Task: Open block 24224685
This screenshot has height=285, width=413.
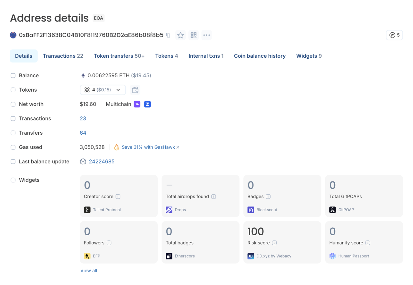Action: [102, 161]
